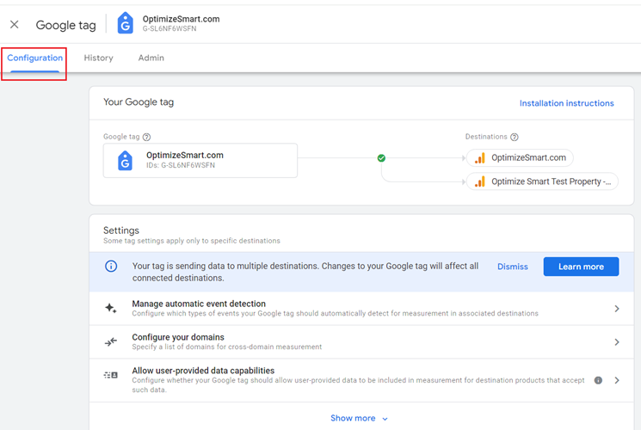Click the Google tag logo in header
This screenshot has height=430, width=641.
tap(125, 23)
